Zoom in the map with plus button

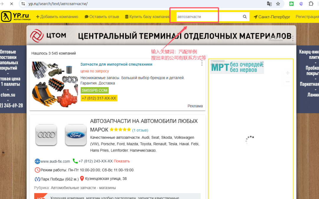287,73
